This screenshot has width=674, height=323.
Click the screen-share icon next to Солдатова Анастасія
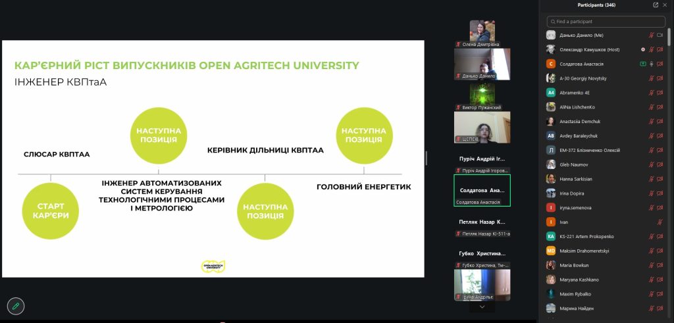[x=643, y=64]
